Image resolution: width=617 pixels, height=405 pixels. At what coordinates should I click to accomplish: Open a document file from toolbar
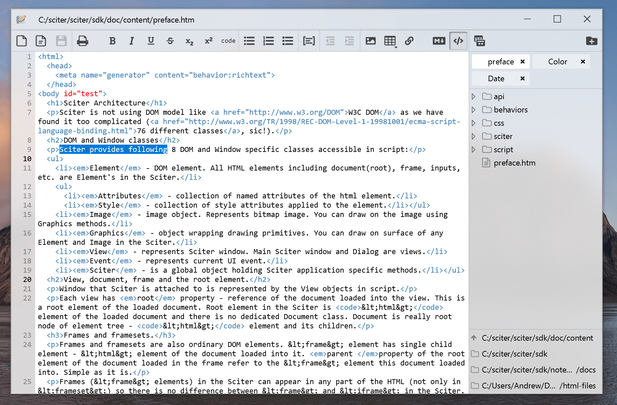(41, 41)
